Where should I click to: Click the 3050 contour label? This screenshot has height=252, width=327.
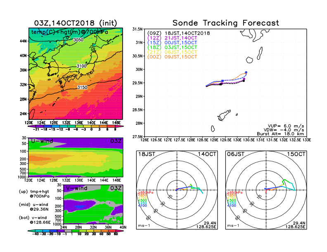78,40
